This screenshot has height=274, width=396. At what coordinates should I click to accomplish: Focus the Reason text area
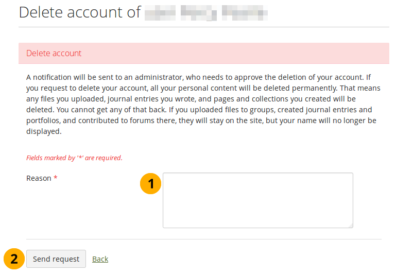click(x=257, y=200)
